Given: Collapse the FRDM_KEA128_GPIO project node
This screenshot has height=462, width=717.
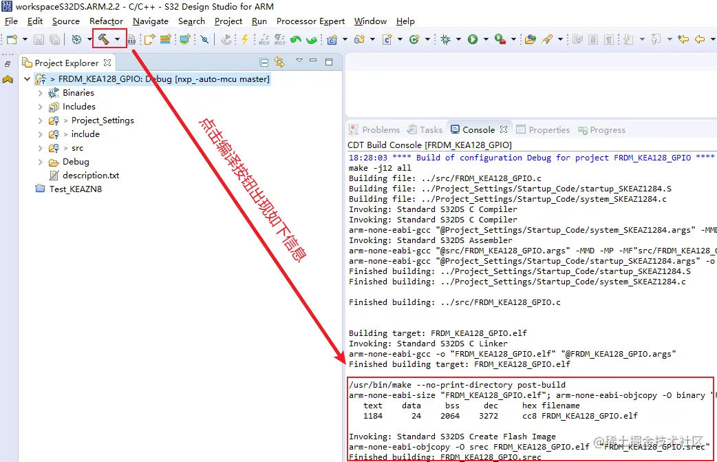Looking at the screenshot, I should (x=27, y=79).
